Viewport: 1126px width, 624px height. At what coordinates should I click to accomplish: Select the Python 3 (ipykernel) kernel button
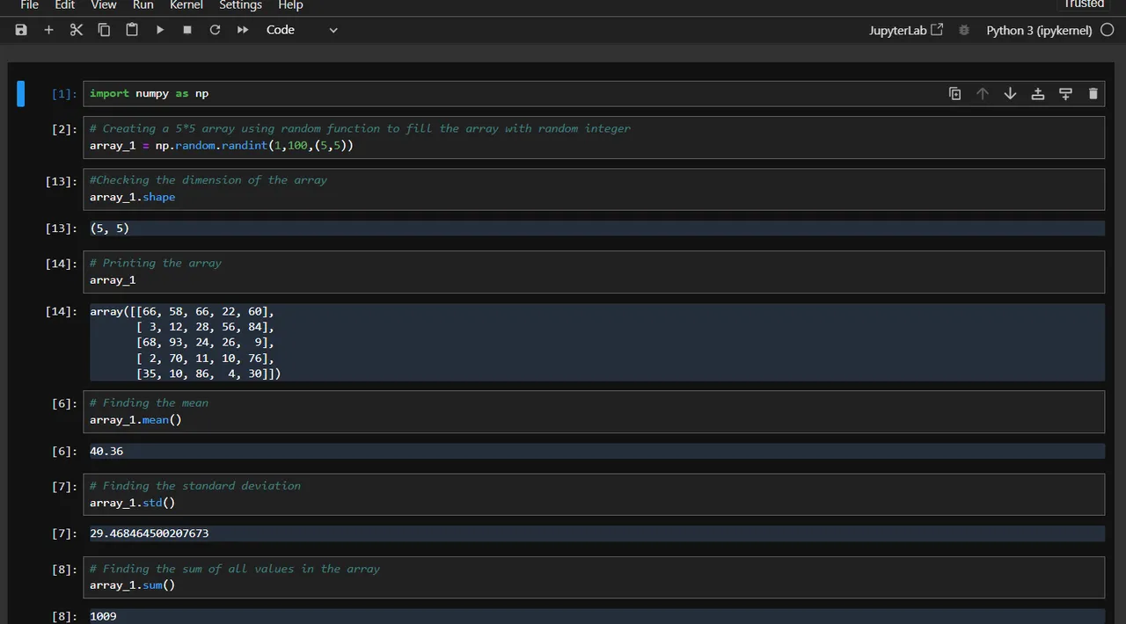(1039, 30)
